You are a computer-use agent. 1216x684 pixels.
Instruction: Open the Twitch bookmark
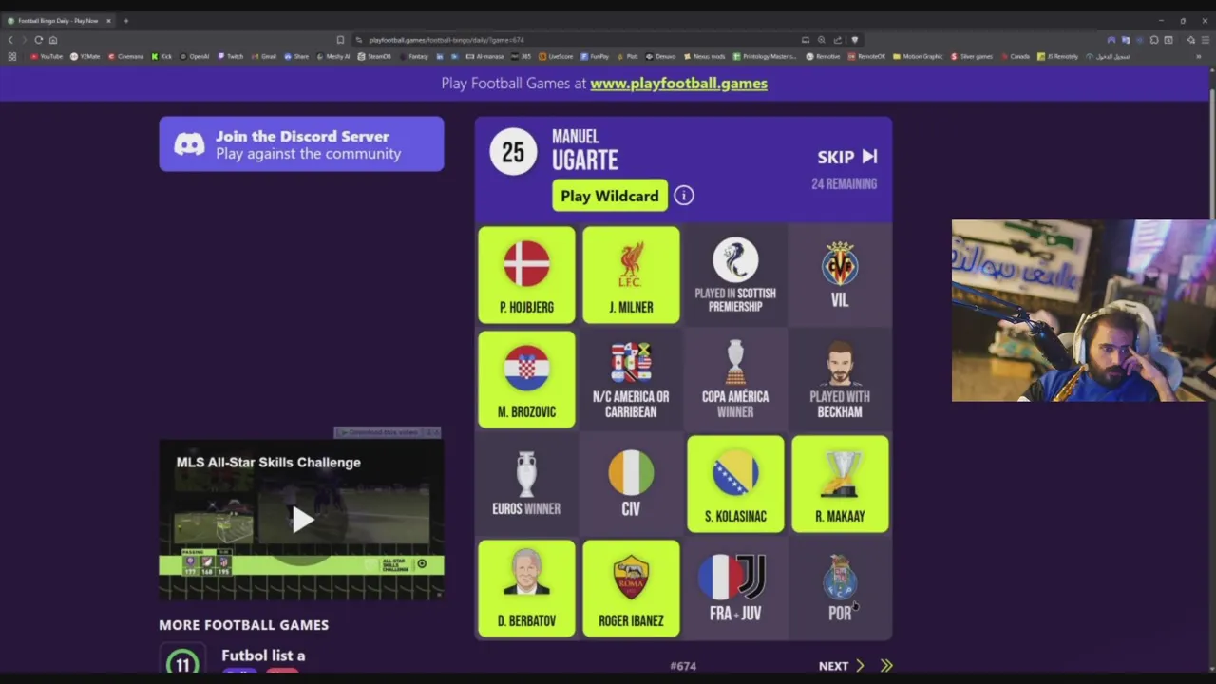(231, 56)
